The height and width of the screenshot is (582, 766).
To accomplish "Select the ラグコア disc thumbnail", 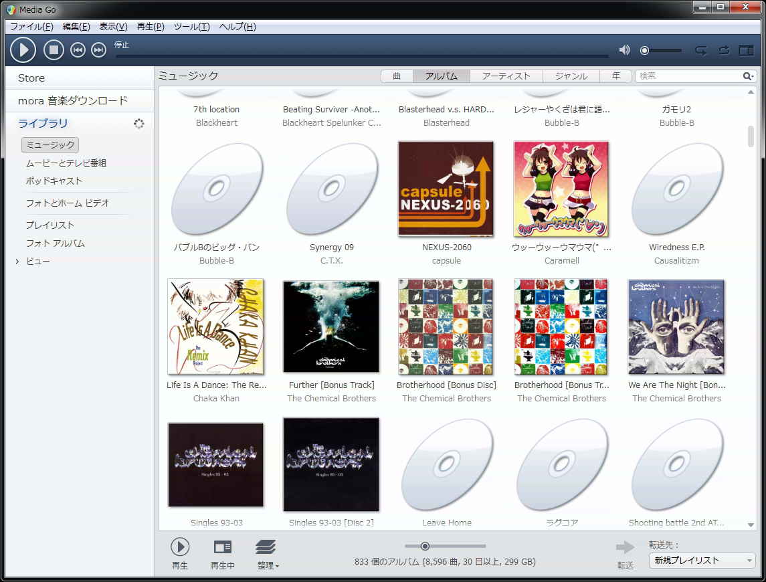I will tap(562, 465).
